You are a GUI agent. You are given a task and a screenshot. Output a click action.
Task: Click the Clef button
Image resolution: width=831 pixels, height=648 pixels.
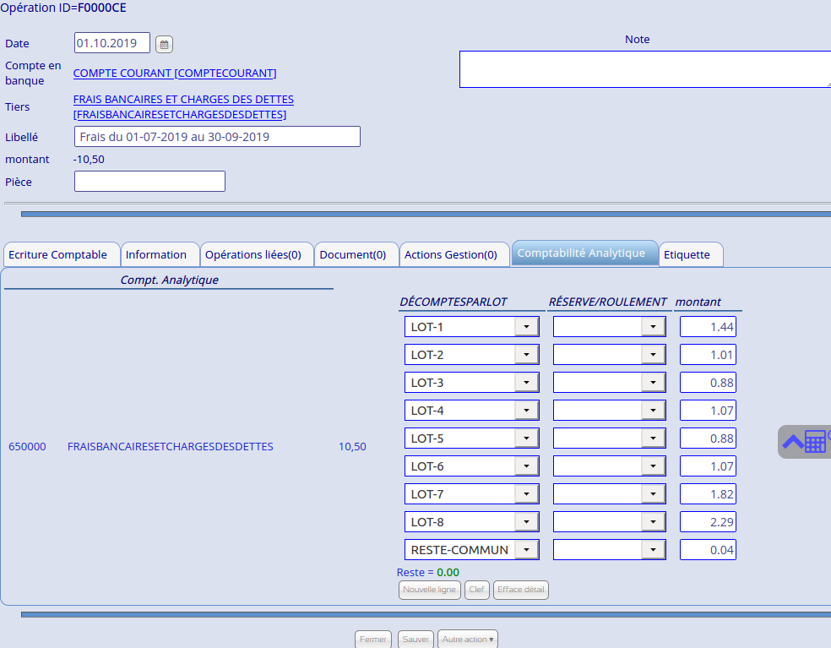476,590
